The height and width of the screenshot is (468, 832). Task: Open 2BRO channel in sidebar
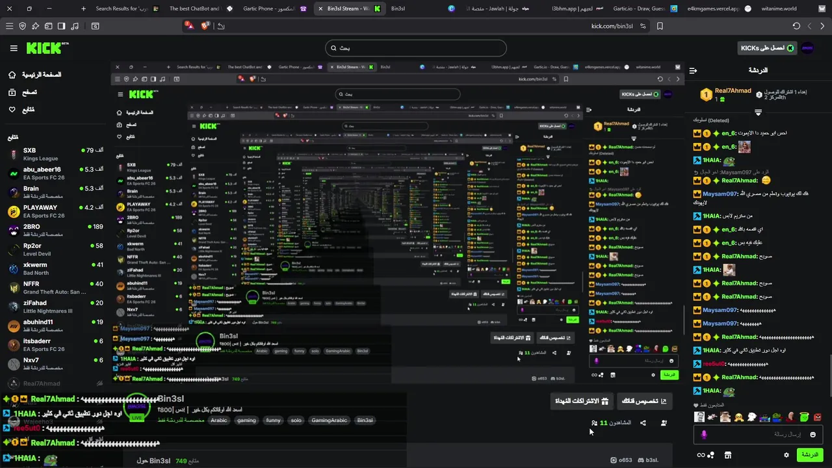(55, 230)
